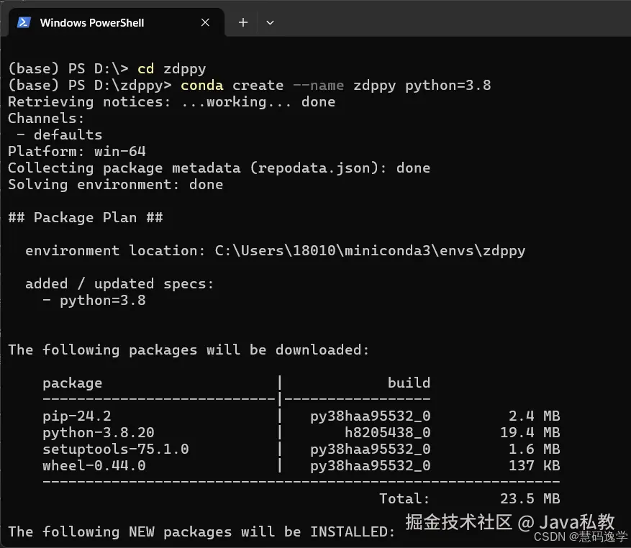
Task: Click build string in the wheel-0.44.0 row
Action: (371, 465)
